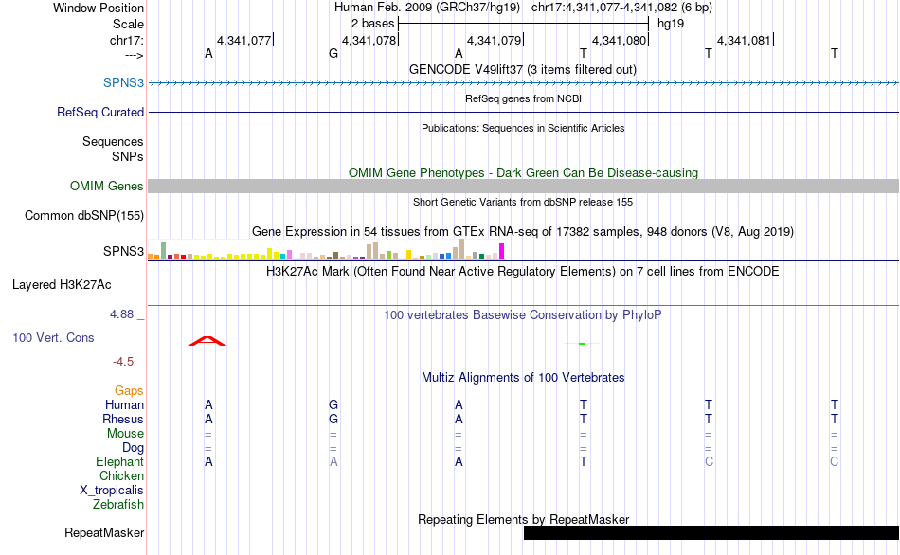The width and height of the screenshot is (900, 555).
Task: Click the -4.5 PhyloP lower scale value
Action: tap(123, 362)
